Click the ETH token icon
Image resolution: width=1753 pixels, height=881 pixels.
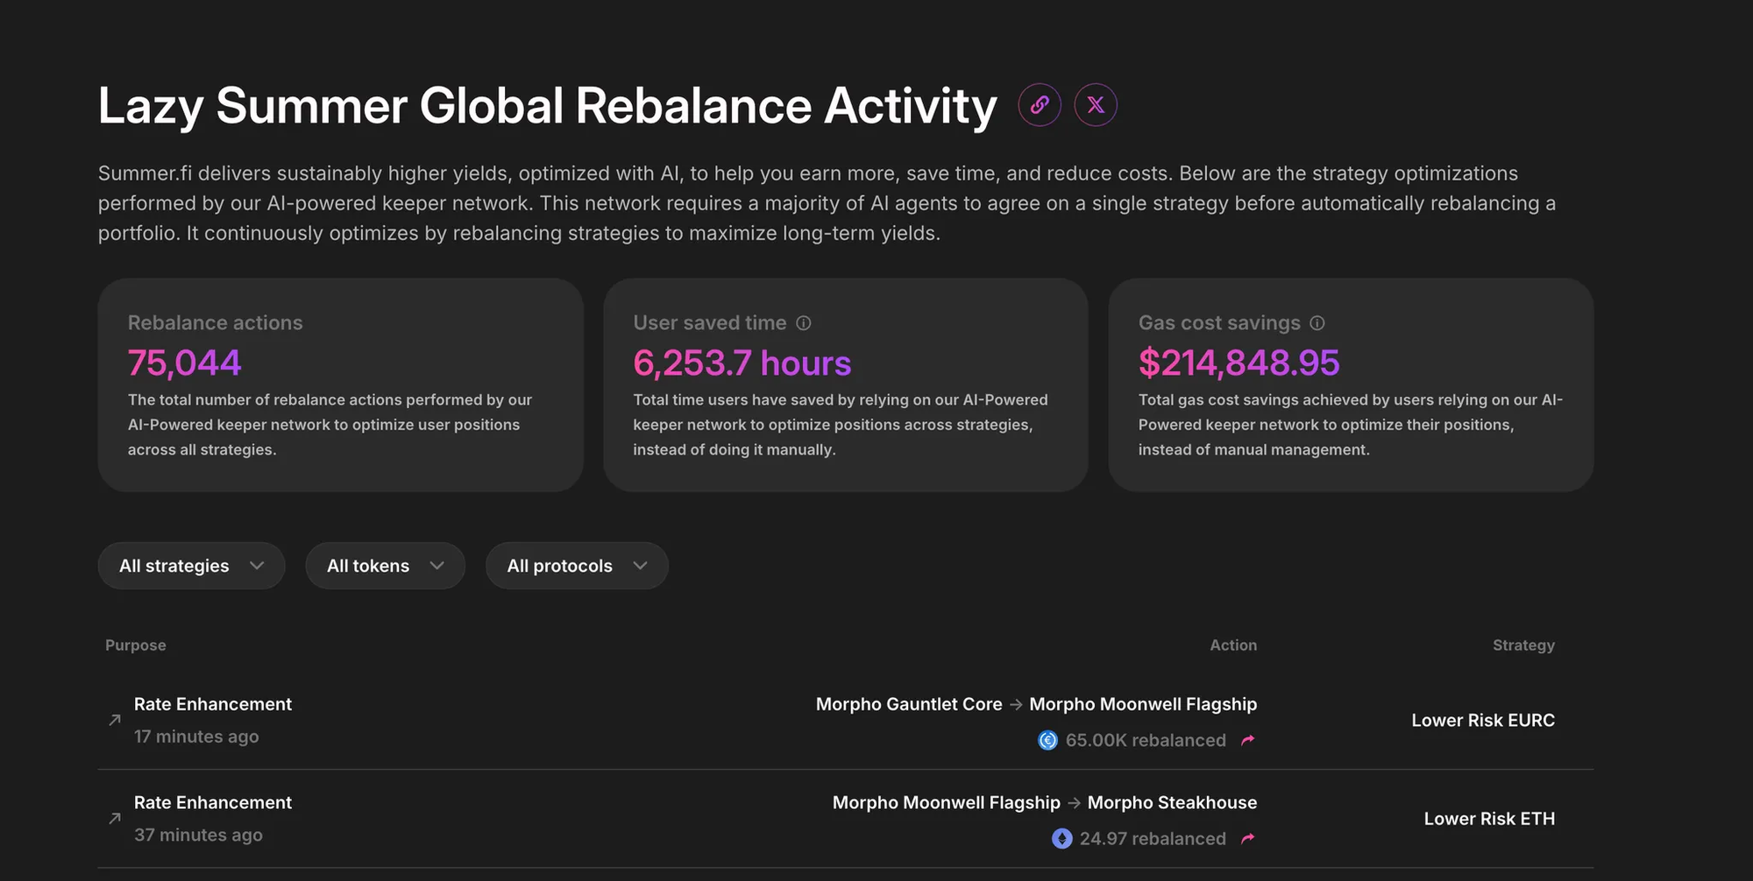tap(1061, 839)
